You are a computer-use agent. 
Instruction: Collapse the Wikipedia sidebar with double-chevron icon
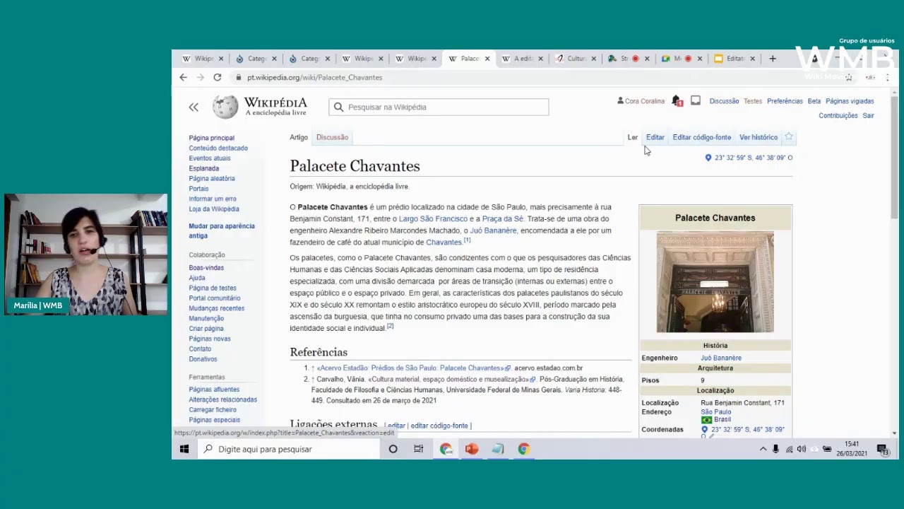tap(194, 107)
